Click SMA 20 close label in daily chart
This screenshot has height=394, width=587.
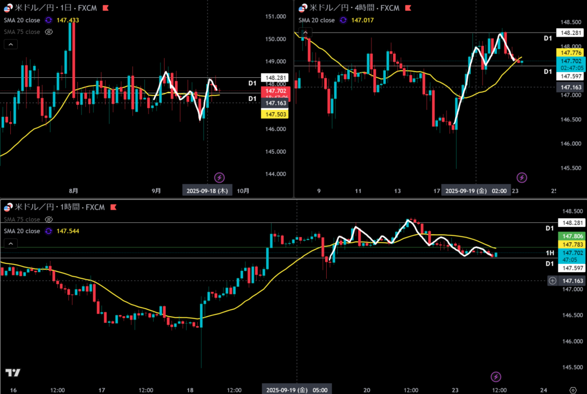tap(22, 20)
